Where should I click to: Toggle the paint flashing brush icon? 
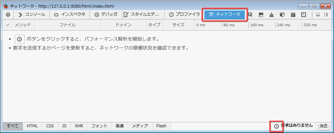click(x=272, y=15)
